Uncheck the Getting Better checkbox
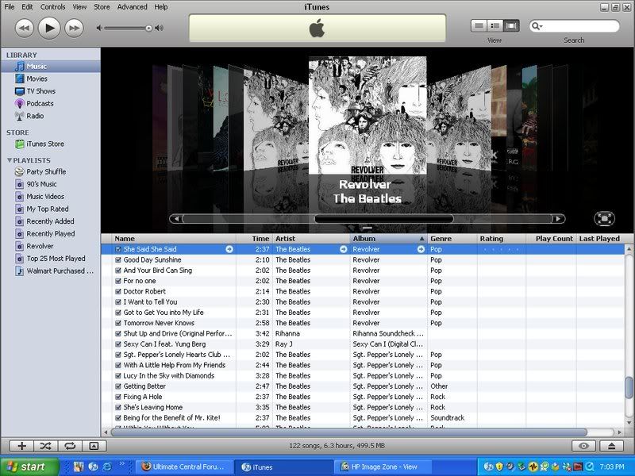The image size is (635, 476). click(118, 386)
